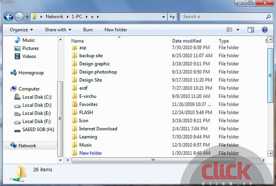Click Burn in the toolbar
Screen dimensions: 276x186
pos(88,30)
